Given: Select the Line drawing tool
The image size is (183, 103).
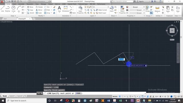Looking at the screenshot, I should click(3, 9).
